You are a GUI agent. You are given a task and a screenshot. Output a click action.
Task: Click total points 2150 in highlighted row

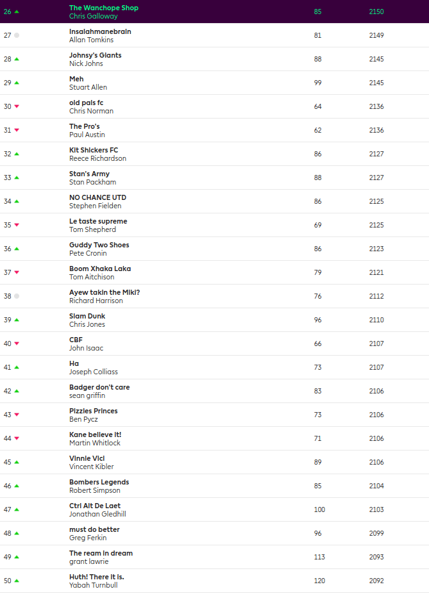click(x=376, y=12)
